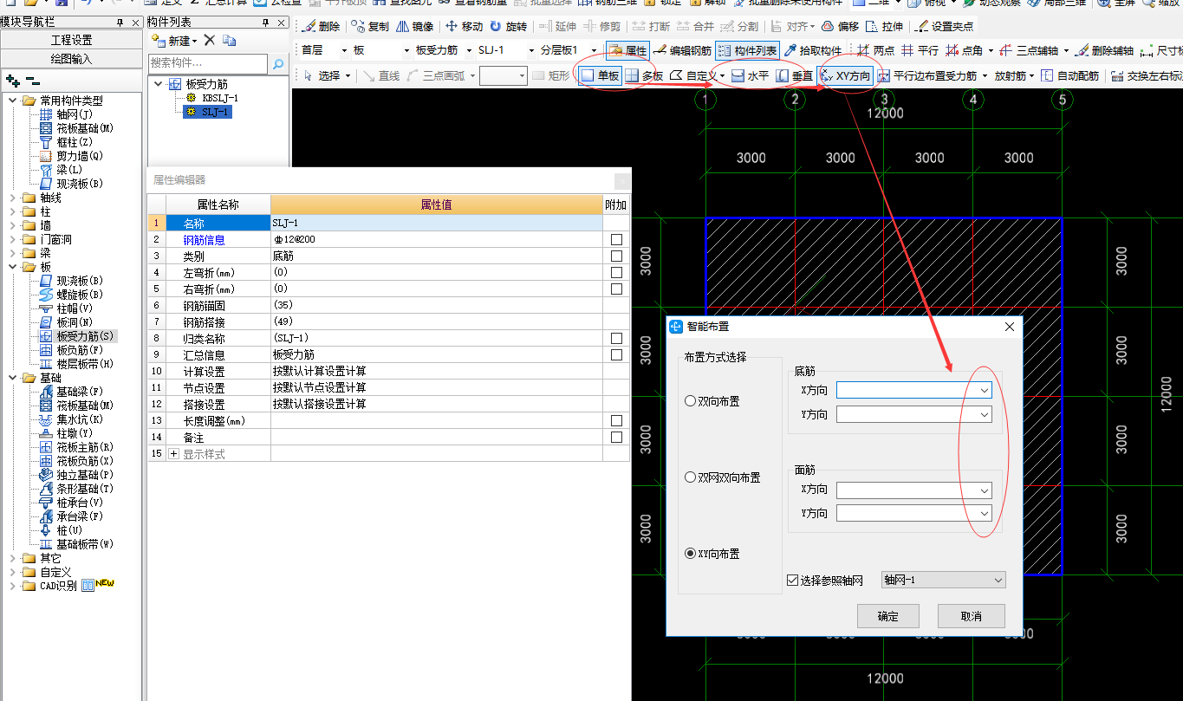
Task: Click the 名称 value cell SLJ-1
Action: tap(437, 223)
